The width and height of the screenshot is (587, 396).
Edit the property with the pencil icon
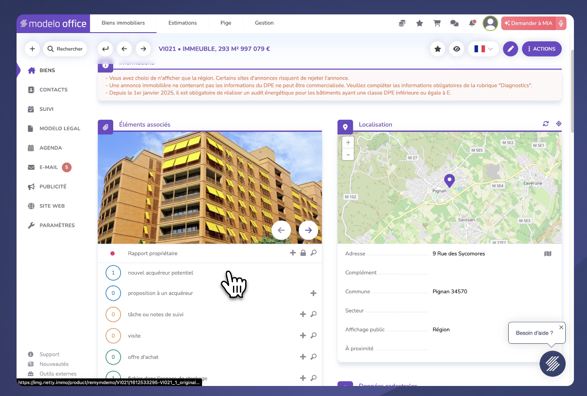coord(510,49)
